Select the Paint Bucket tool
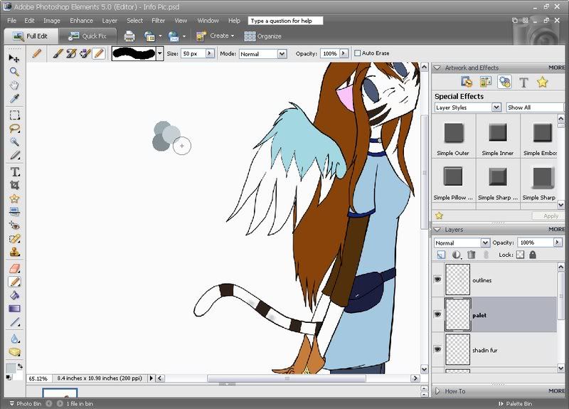 14,295
